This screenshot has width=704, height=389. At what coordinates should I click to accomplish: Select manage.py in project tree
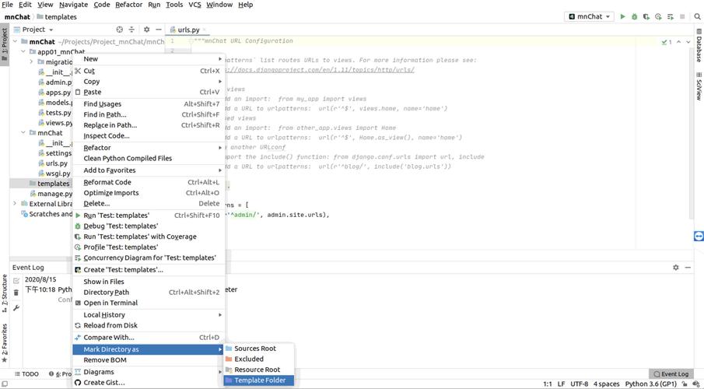click(54, 194)
